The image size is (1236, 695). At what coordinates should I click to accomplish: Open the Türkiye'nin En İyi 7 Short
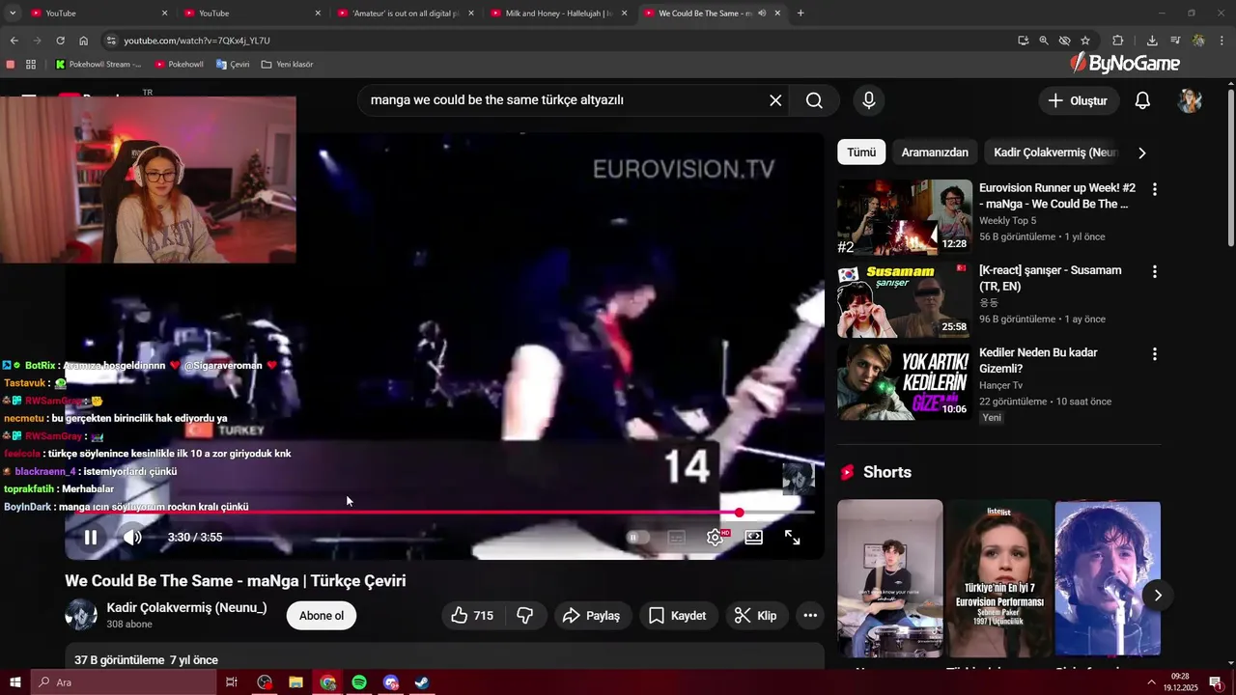[998, 577]
